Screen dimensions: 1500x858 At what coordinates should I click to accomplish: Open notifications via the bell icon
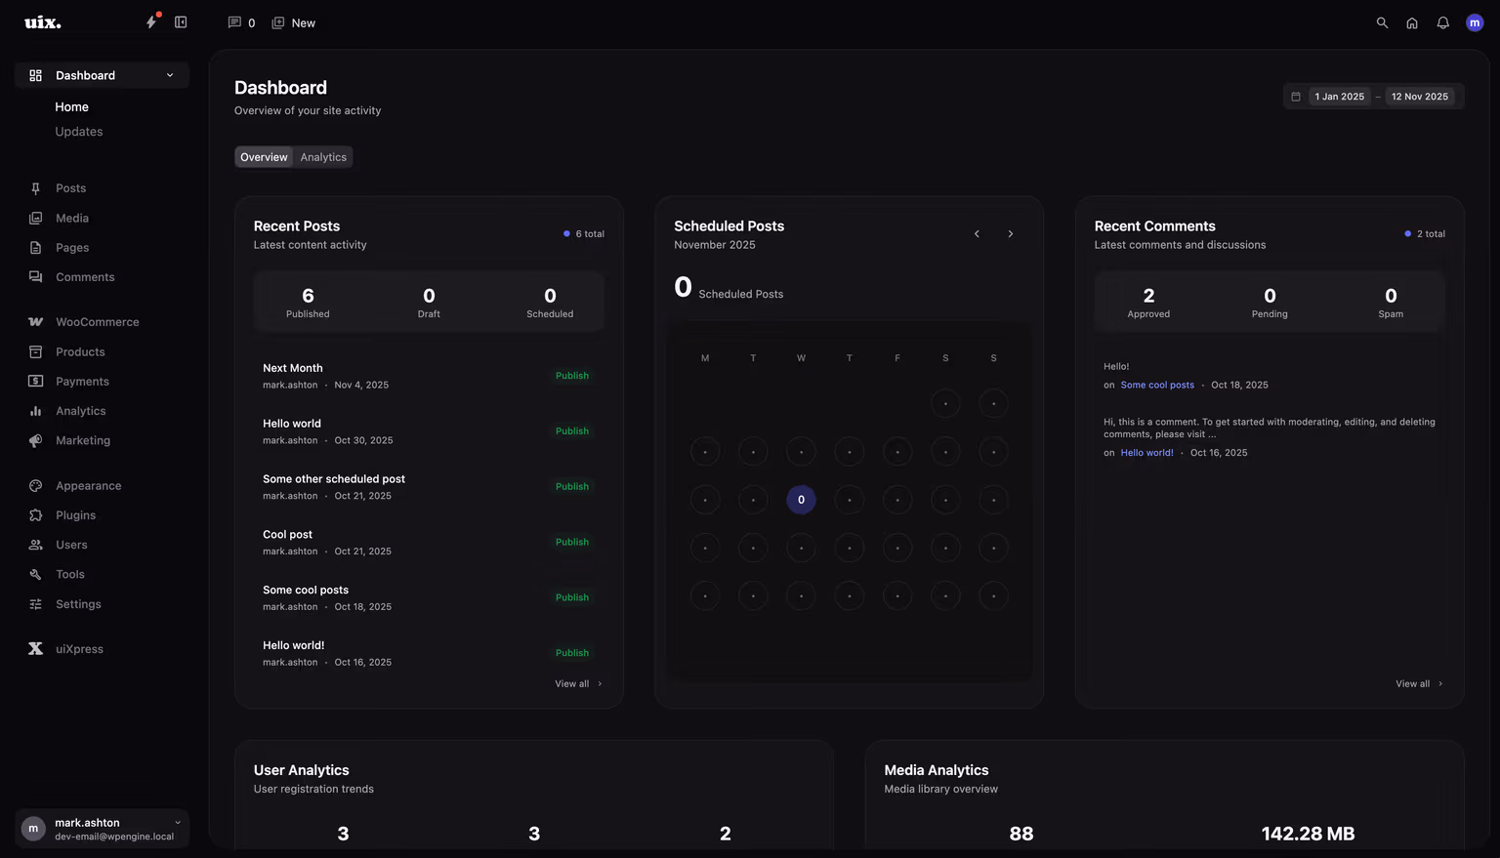click(x=1442, y=22)
